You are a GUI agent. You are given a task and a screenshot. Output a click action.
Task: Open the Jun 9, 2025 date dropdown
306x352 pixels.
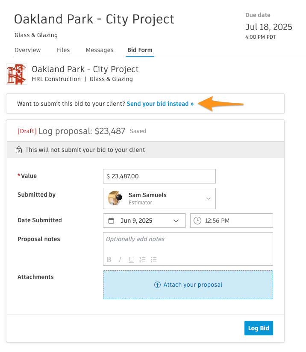(x=144, y=221)
